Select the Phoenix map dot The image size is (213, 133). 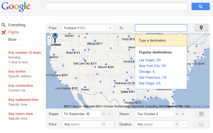pos(85,87)
